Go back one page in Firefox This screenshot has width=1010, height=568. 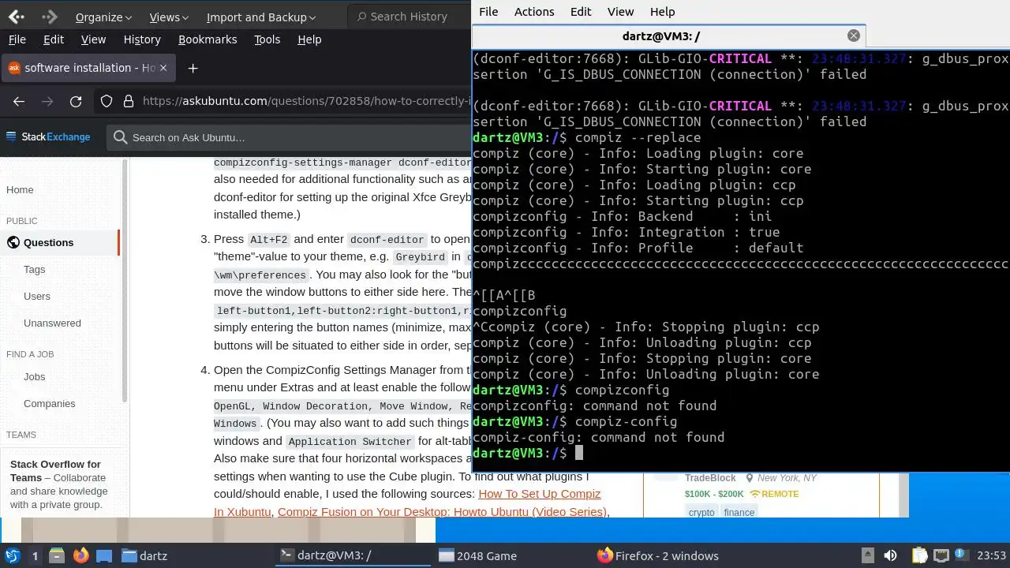pos(19,101)
